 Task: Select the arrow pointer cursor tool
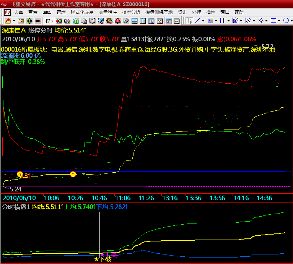point(190,21)
